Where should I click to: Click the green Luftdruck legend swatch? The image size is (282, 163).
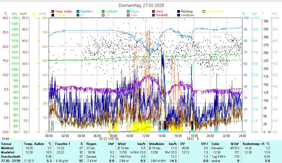point(103,11)
